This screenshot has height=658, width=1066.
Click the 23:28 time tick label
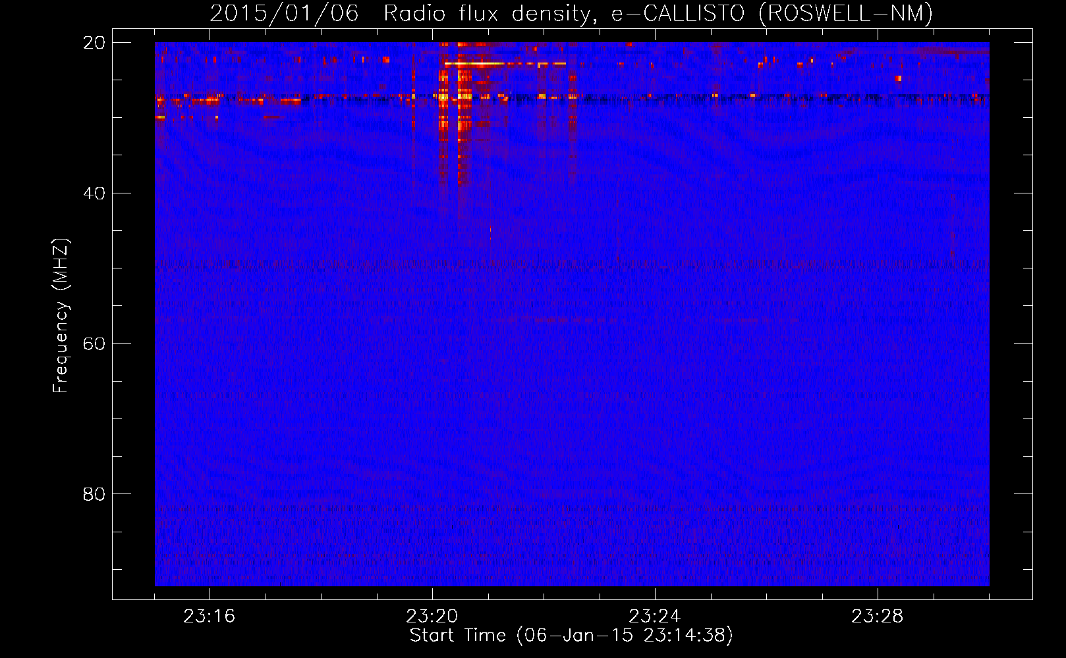click(878, 617)
